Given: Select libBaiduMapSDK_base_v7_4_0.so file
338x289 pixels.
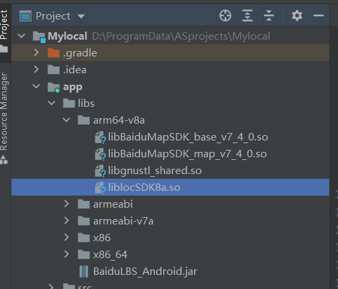Looking at the screenshot, I should [x=170, y=137].
